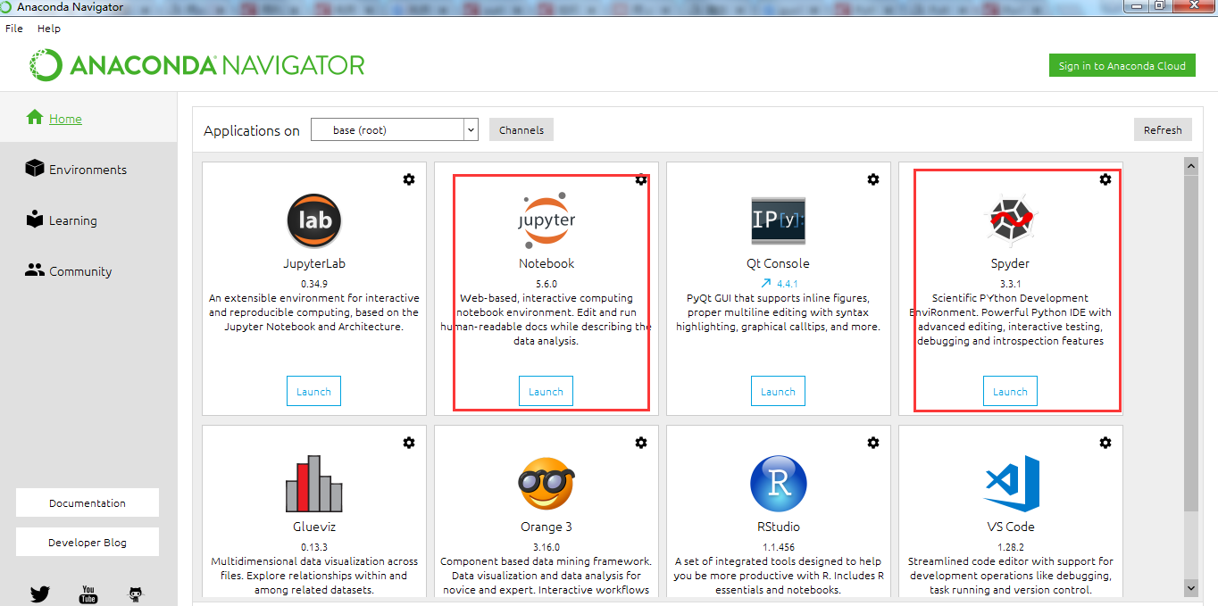Click the VS Code version 1.28.2 text
Viewport: 1218px width, 606px height.
tap(1011, 547)
